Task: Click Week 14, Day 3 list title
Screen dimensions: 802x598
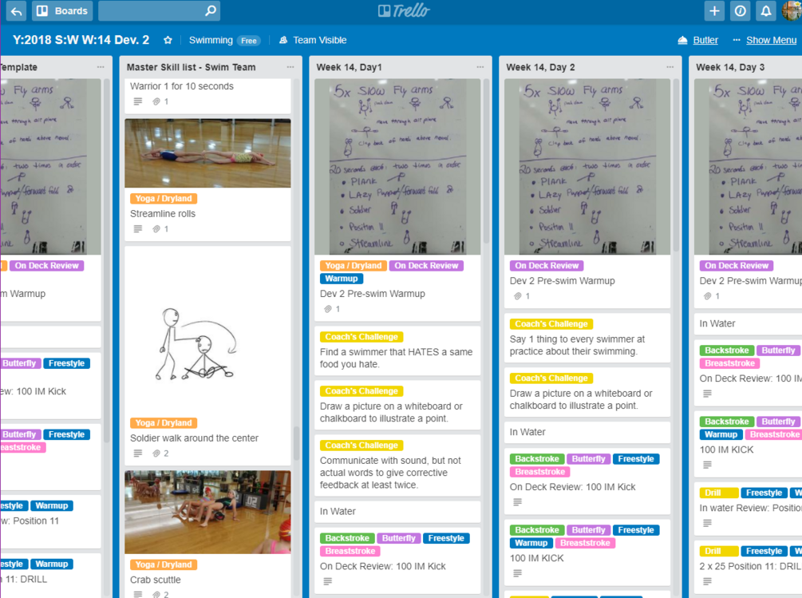Action: click(x=730, y=67)
